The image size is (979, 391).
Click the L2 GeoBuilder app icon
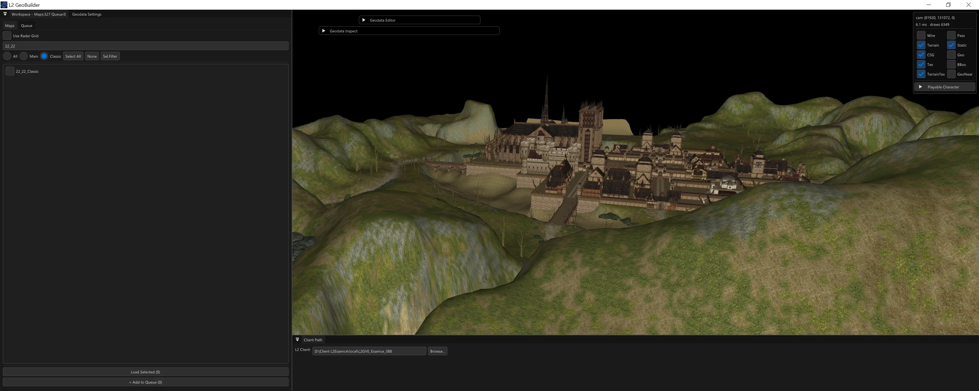(4, 5)
